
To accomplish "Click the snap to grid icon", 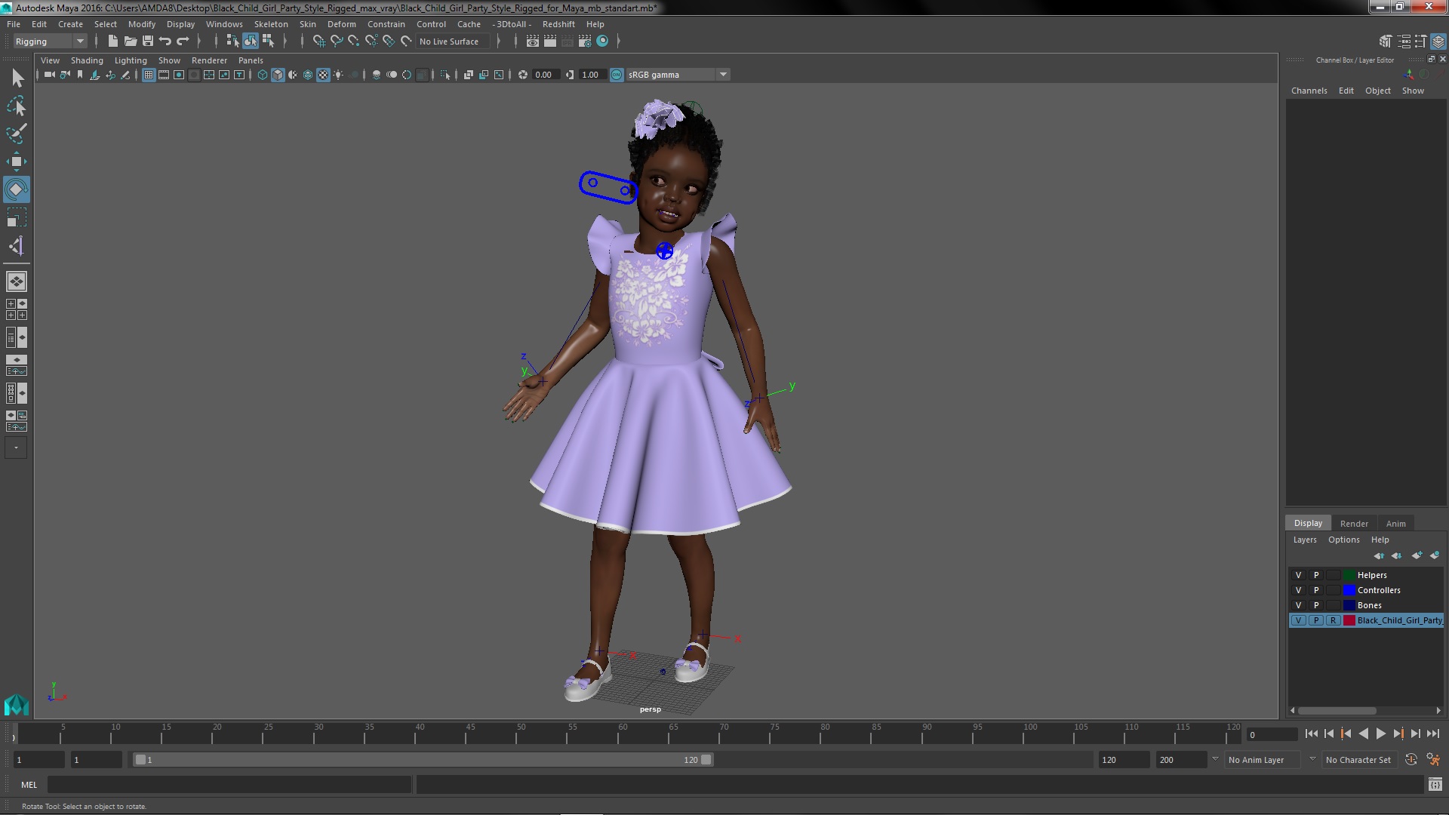I will pyautogui.click(x=318, y=41).
